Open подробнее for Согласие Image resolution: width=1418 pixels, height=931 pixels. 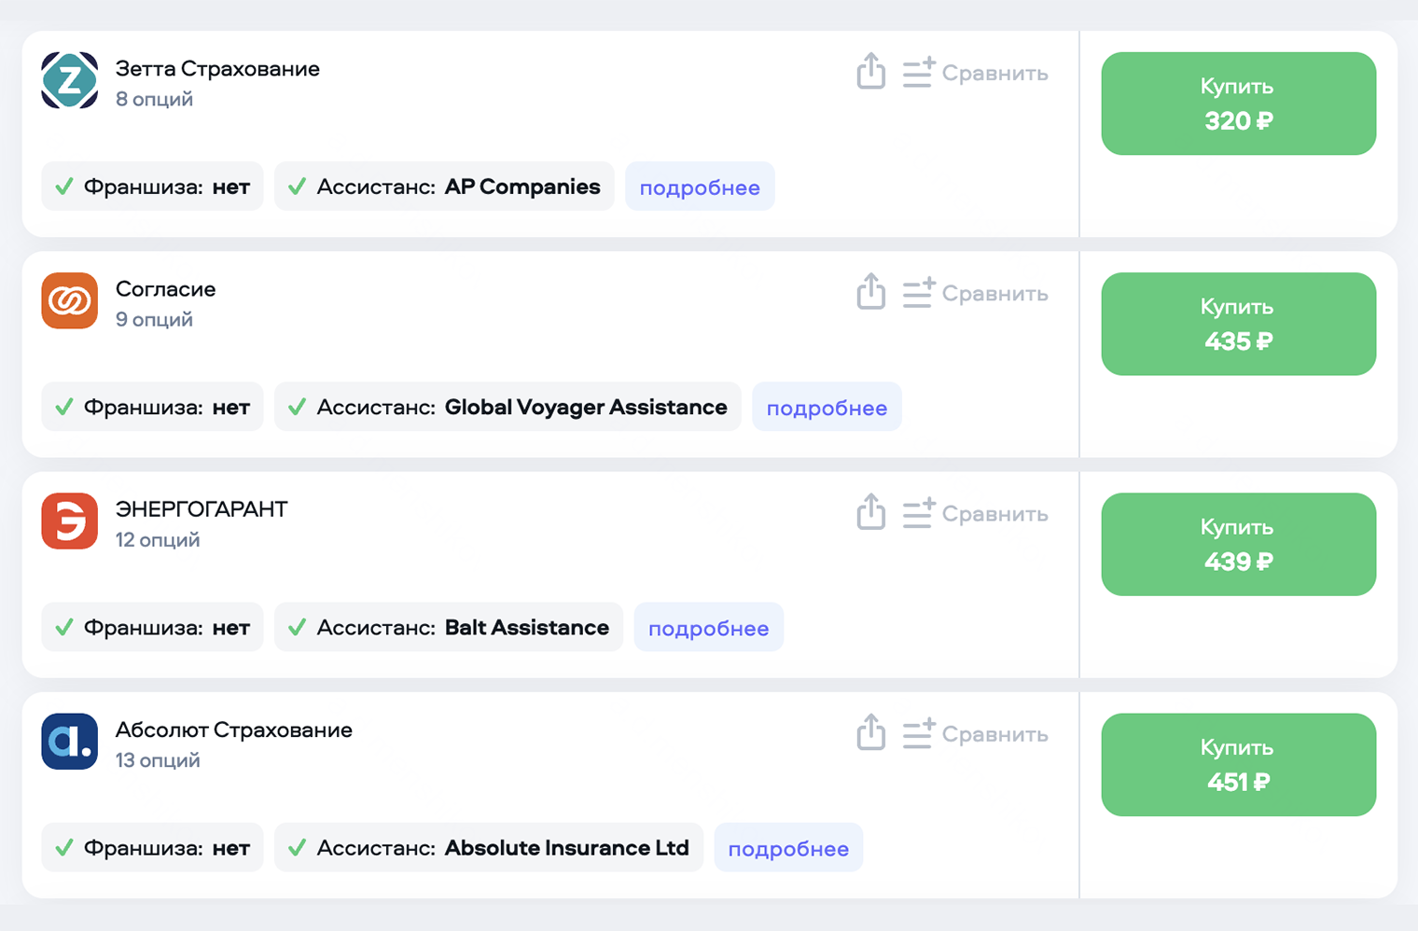[827, 407]
